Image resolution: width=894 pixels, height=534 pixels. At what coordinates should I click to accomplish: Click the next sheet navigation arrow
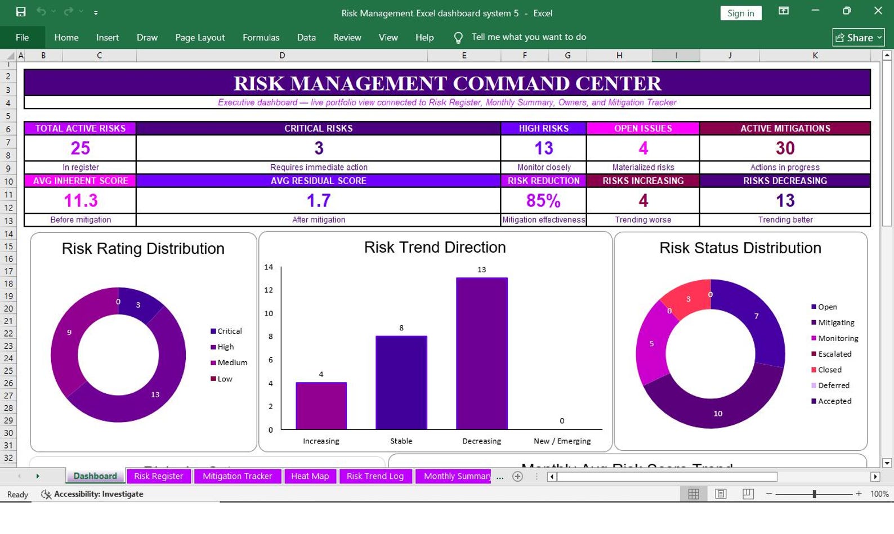(x=38, y=476)
